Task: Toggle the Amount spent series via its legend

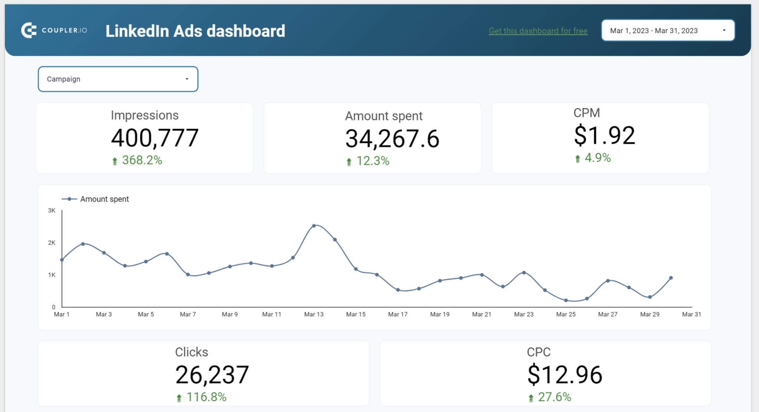Action: [104, 199]
